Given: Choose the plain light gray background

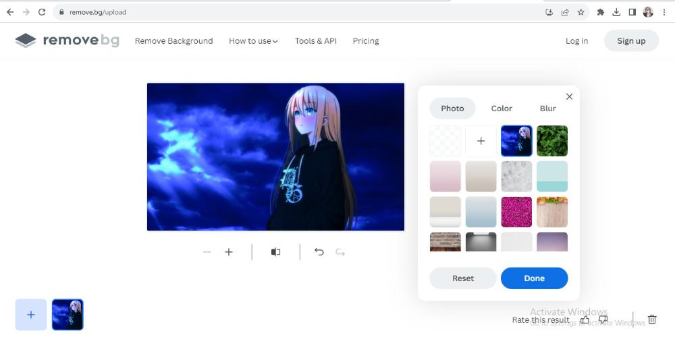Looking at the screenshot, I should 516,242.
